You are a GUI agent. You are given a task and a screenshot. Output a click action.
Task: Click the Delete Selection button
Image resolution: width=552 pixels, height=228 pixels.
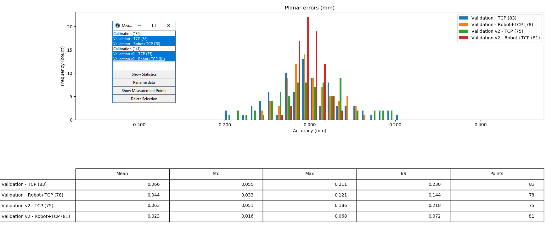pyautogui.click(x=144, y=99)
